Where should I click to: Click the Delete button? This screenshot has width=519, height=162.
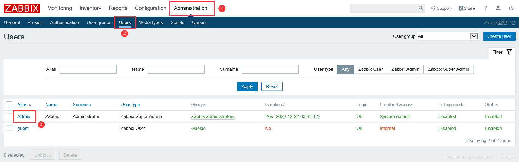(70, 155)
